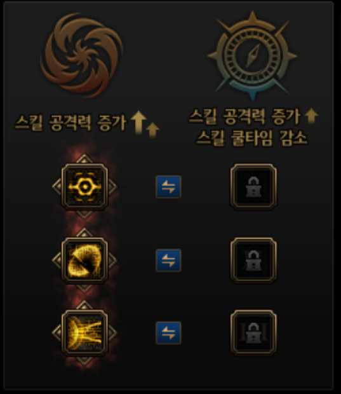Click the 스킬 쿨타임 감소 text
The width and height of the screenshot is (341, 394).
(251, 138)
